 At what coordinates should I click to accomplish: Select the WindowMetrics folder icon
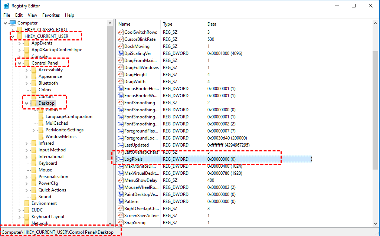pos(41,137)
